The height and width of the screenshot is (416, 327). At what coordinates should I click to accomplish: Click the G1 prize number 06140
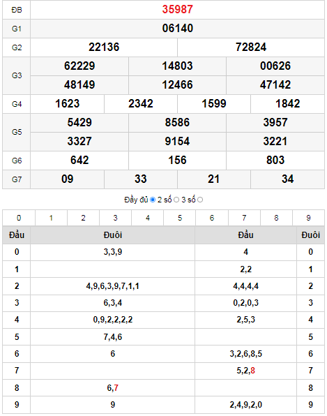[177, 29]
